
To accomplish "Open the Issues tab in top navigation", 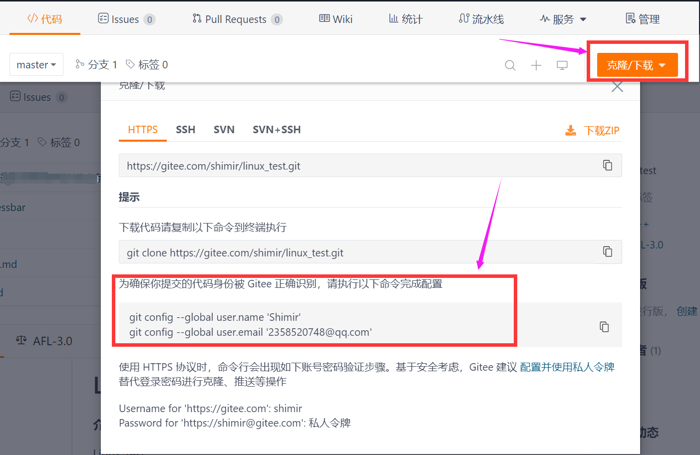I will [x=127, y=19].
